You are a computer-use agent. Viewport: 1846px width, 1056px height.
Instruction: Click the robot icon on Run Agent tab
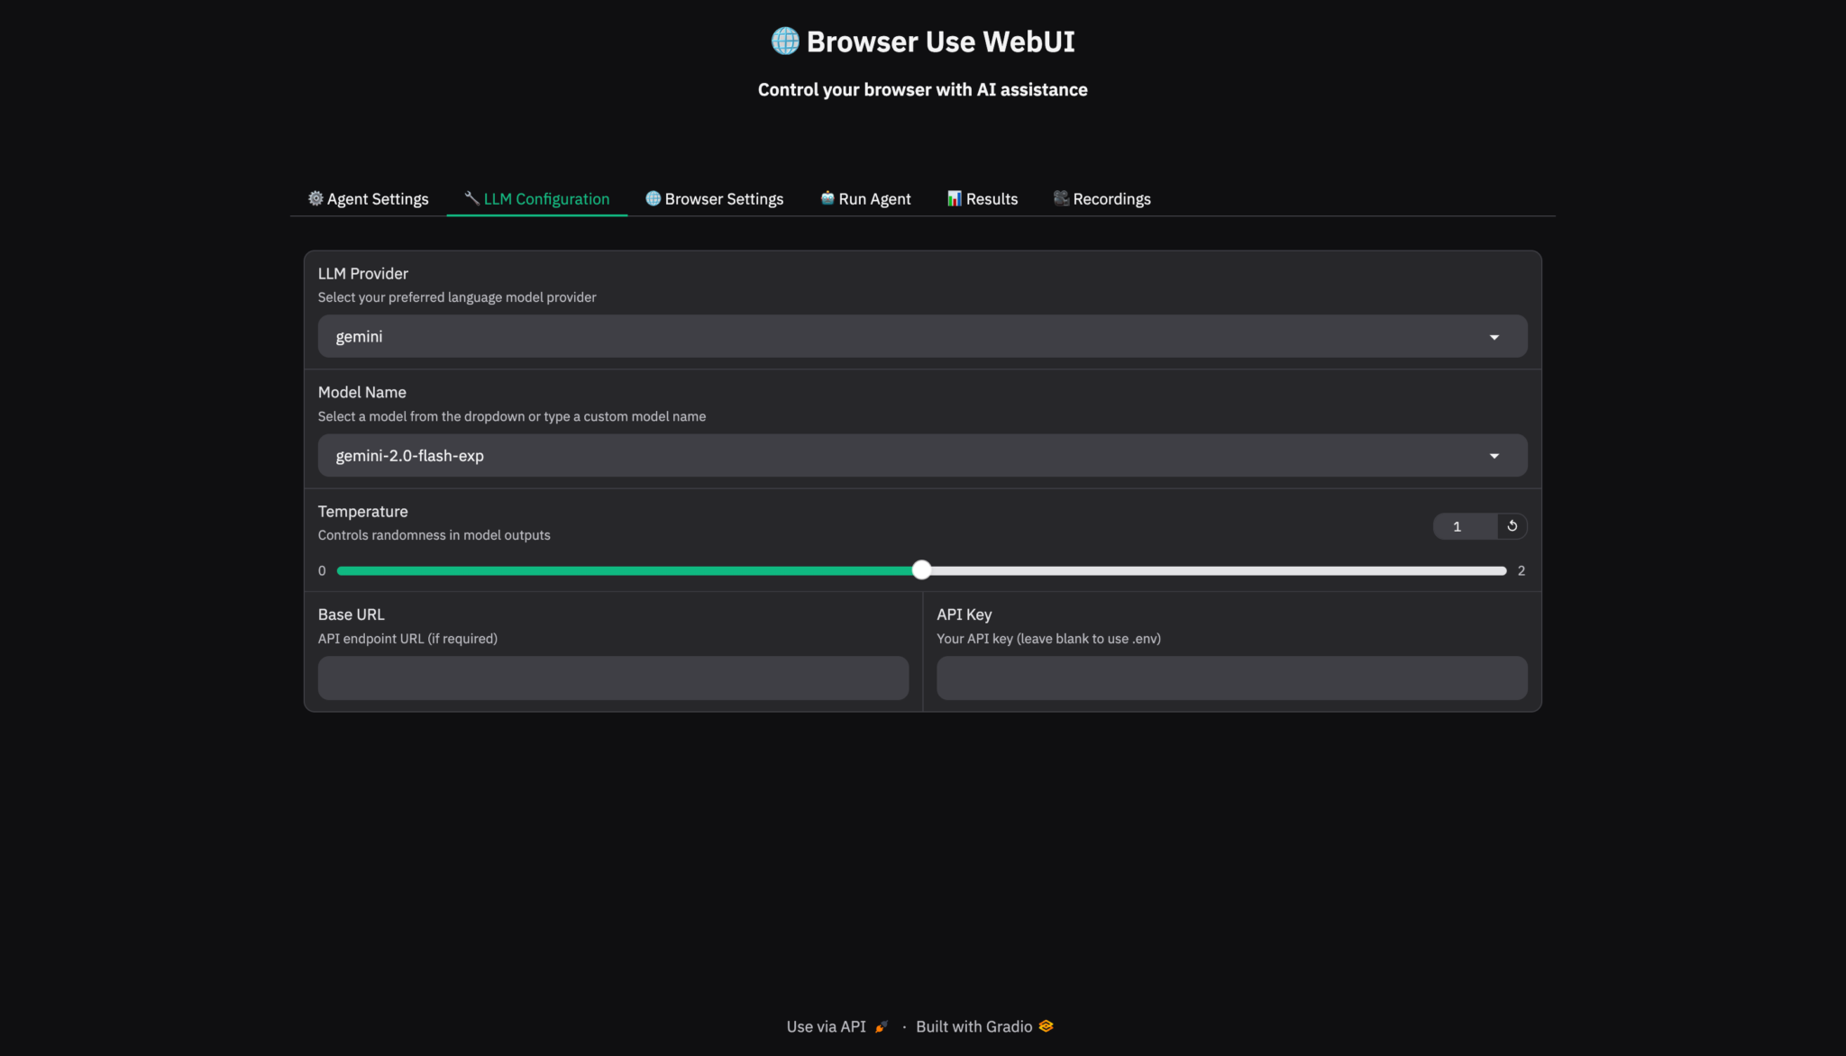click(x=826, y=198)
